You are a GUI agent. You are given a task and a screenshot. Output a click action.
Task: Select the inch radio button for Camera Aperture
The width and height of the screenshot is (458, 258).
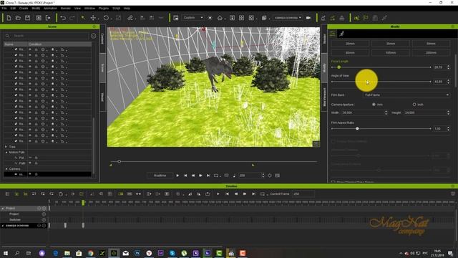[414, 105]
